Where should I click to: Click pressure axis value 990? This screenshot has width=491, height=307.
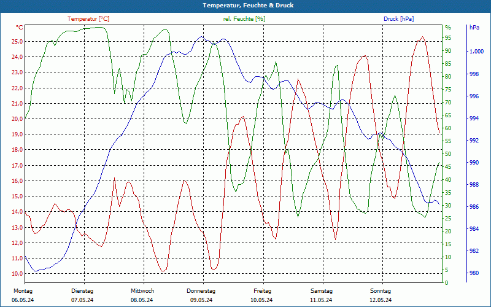(474, 163)
